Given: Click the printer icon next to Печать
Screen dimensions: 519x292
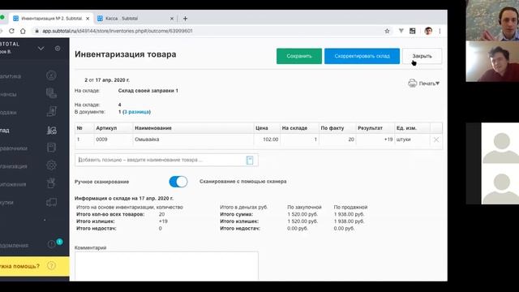Looking at the screenshot, I should [413, 83].
